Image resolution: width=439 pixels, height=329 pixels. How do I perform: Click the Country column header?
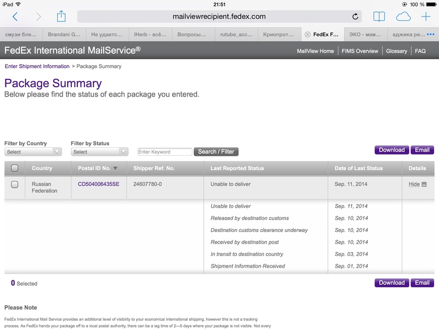(42, 168)
